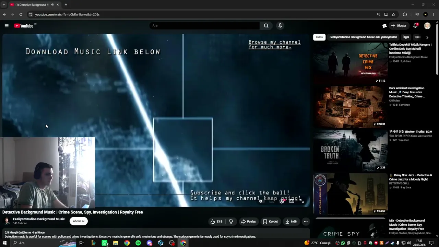Download the video with İndir
The height and width of the screenshot is (247, 439).
click(x=291, y=222)
